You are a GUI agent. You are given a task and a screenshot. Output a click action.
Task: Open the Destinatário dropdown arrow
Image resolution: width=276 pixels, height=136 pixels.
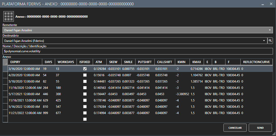pyautogui.click(x=264, y=41)
